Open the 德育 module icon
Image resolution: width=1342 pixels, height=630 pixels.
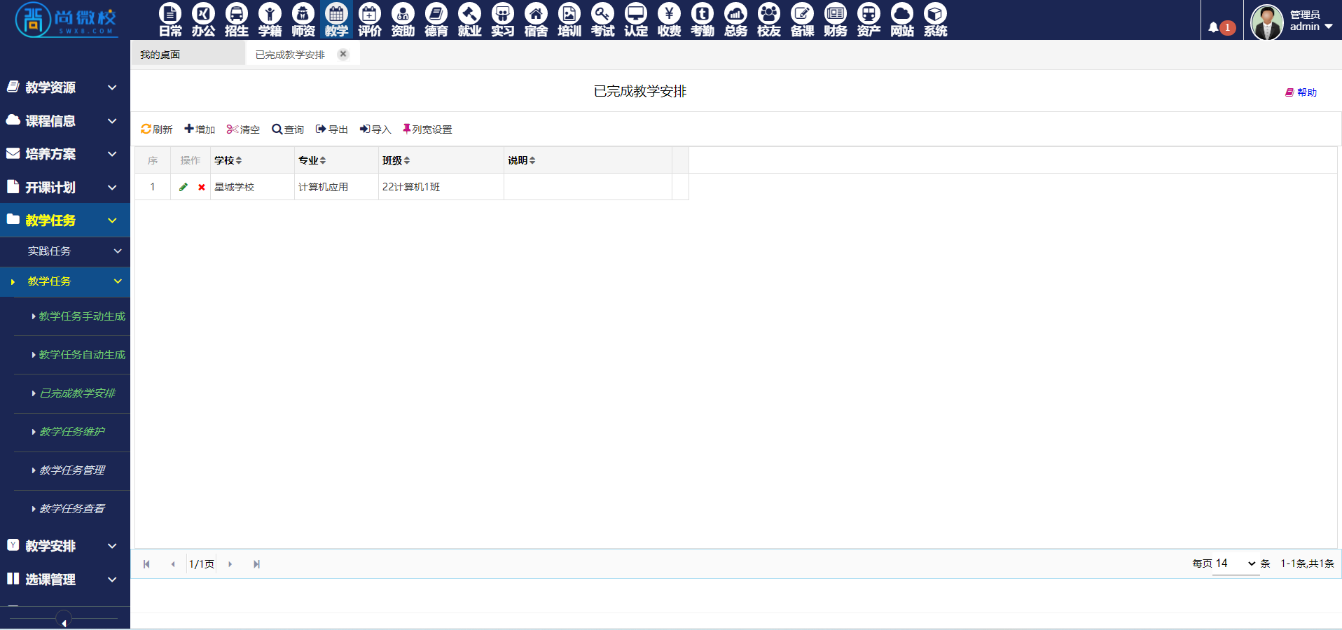436,20
